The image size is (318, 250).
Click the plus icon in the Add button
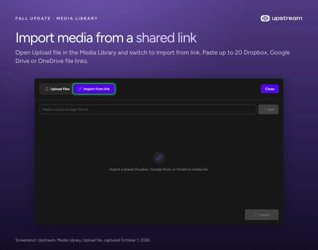tap(264, 109)
